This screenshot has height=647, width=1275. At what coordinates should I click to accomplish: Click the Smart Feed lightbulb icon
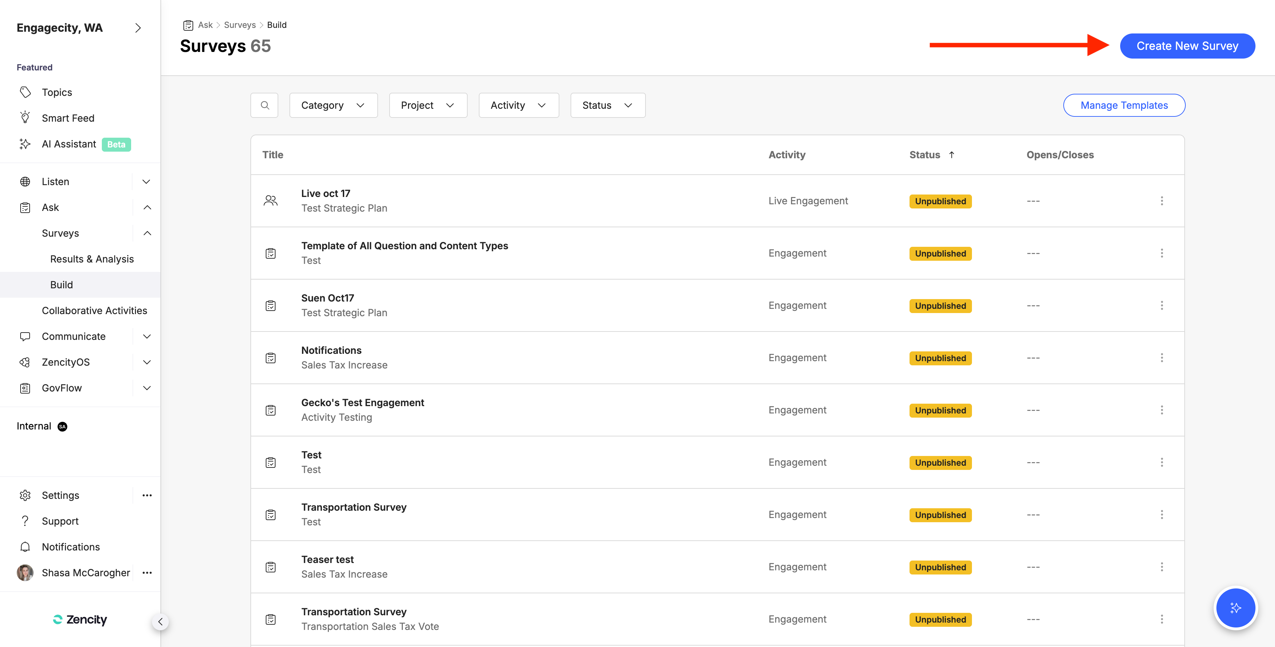[25, 118]
